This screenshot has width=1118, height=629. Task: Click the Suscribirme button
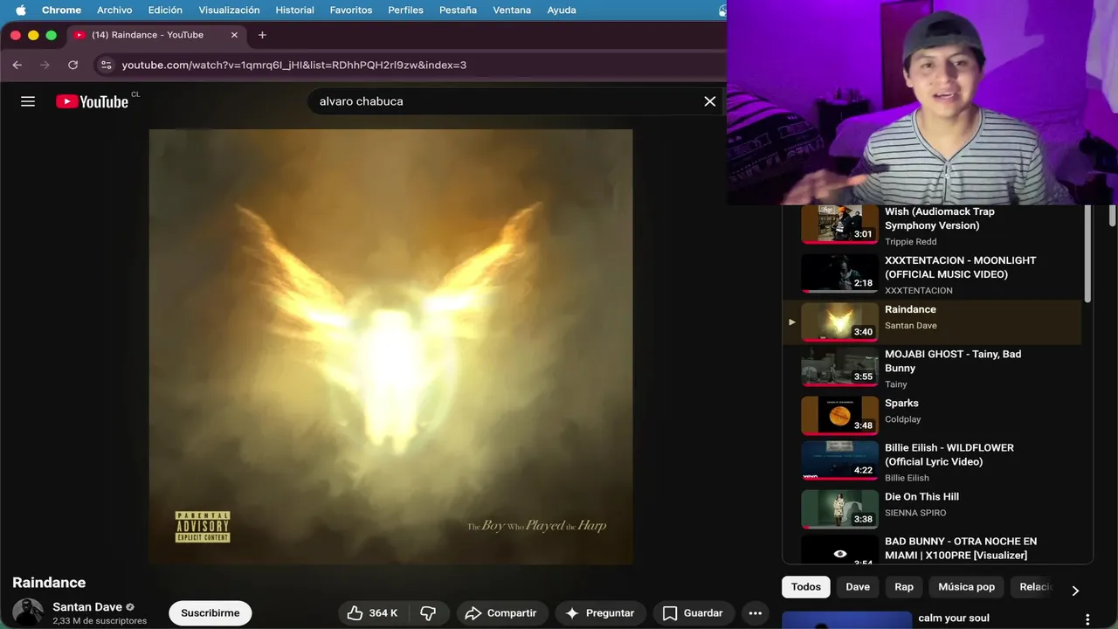pos(210,613)
